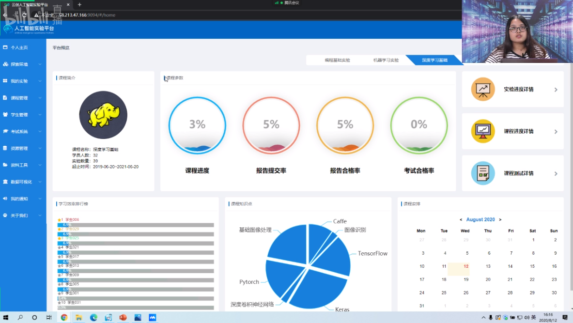This screenshot has height=323, width=573.
Task: Select August 12 in the calendar
Action: (x=465, y=266)
